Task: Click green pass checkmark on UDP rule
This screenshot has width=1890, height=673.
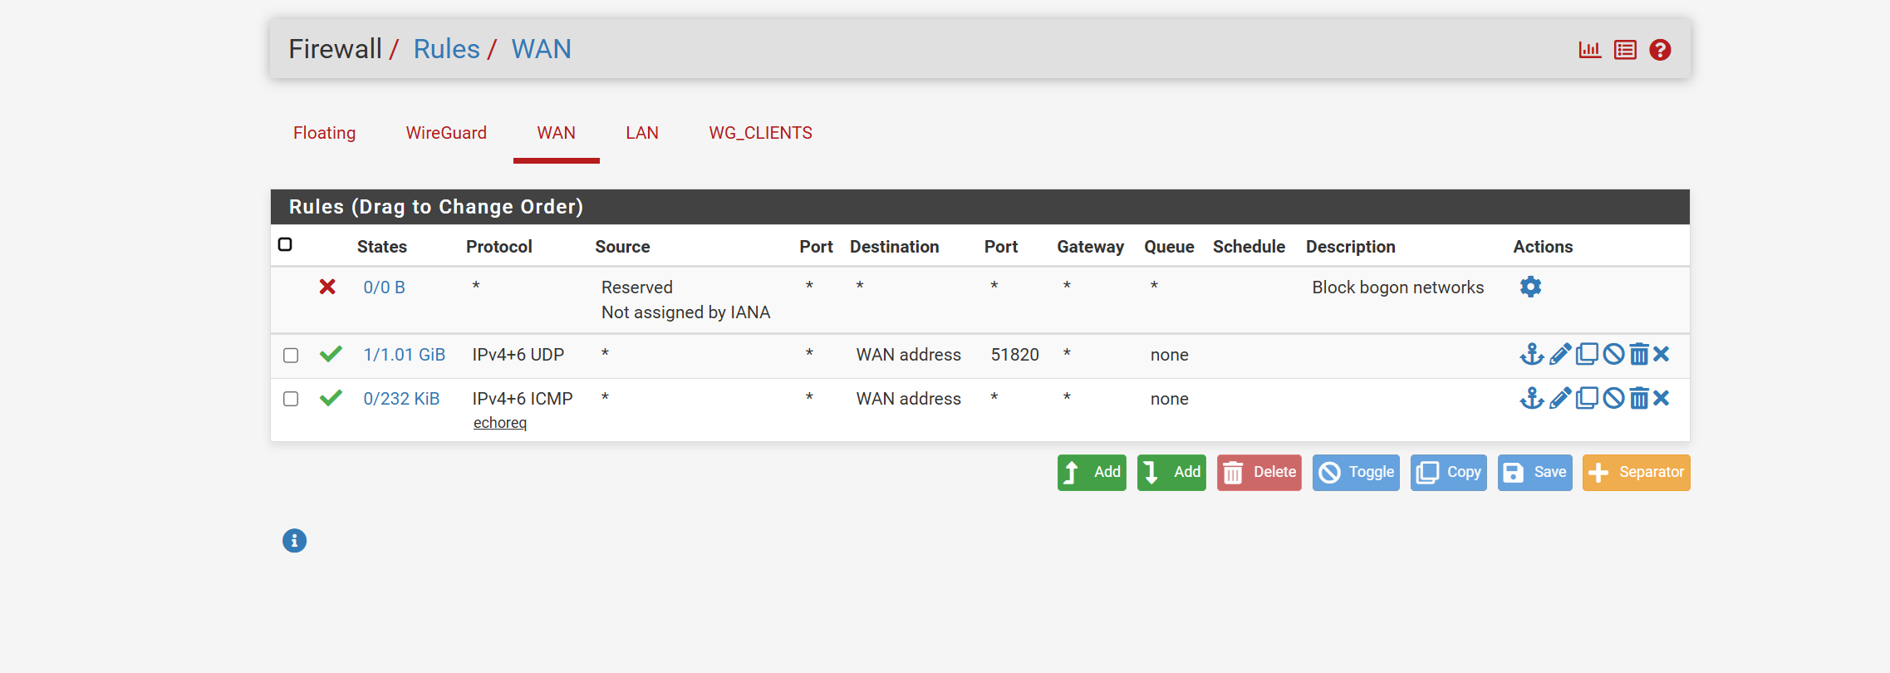Action: [x=331, y=354]
